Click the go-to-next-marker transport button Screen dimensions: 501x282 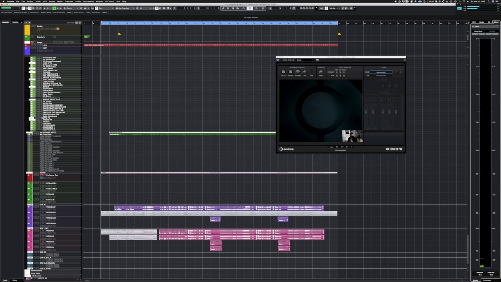click(x=228, y=8)
